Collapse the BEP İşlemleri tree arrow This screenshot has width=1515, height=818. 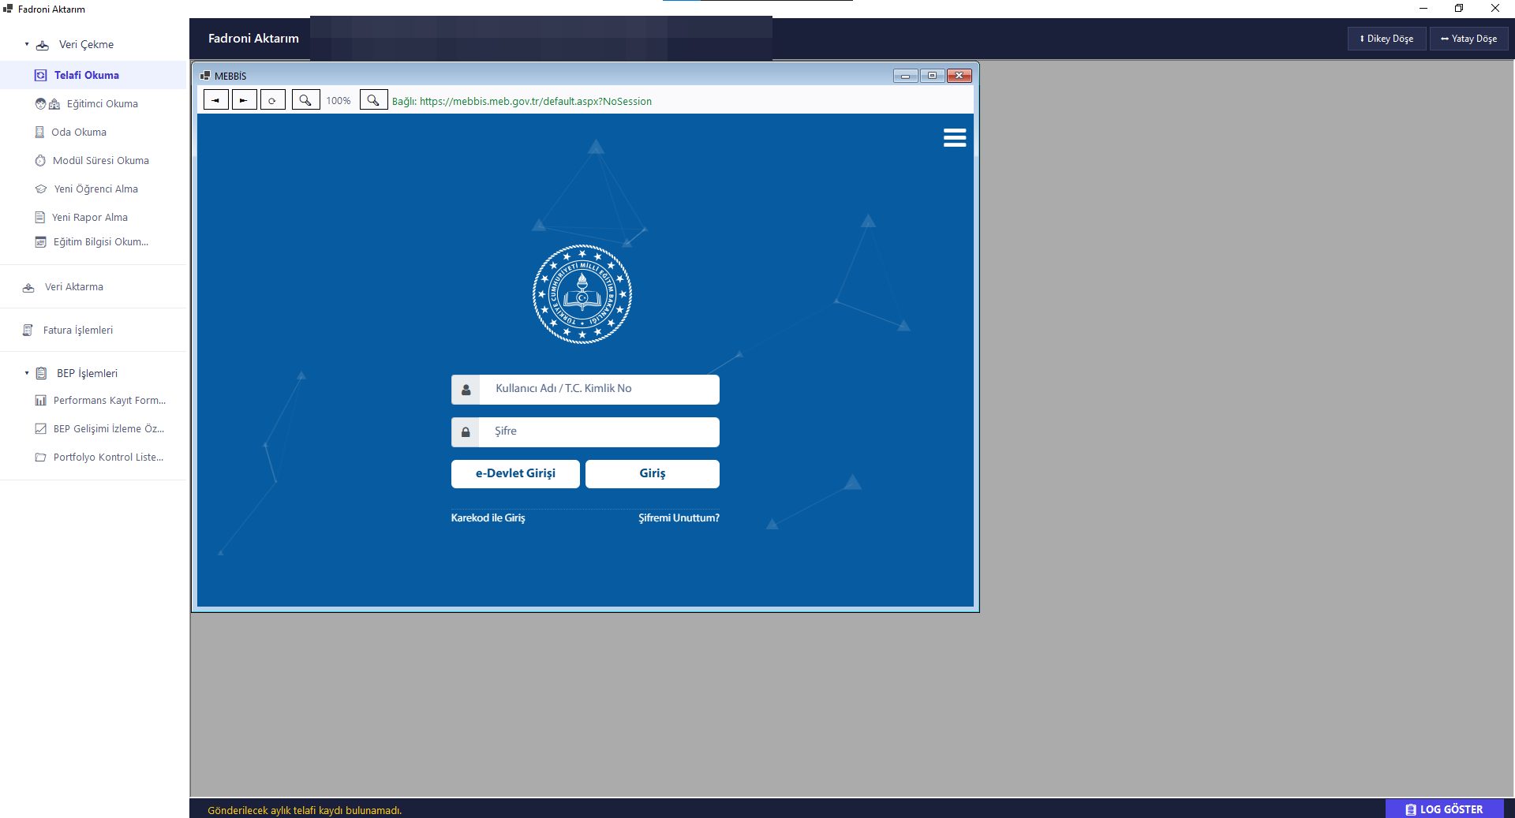[x=27, y=373]
